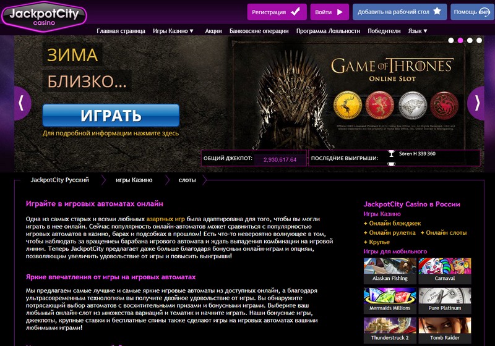The image size is (495, 346).
Task: Expand the Онлайн рулетка plus link
Action: point(390,232)
